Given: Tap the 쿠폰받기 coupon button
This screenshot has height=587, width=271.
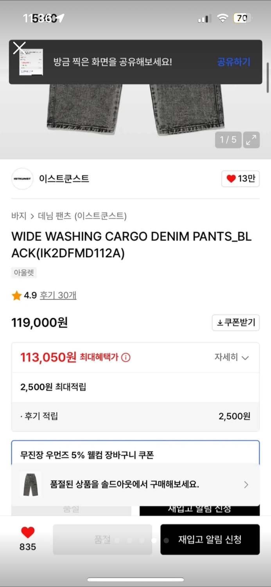Looking at the screenshot, I should pyautogui.click(x=236, y=322).
